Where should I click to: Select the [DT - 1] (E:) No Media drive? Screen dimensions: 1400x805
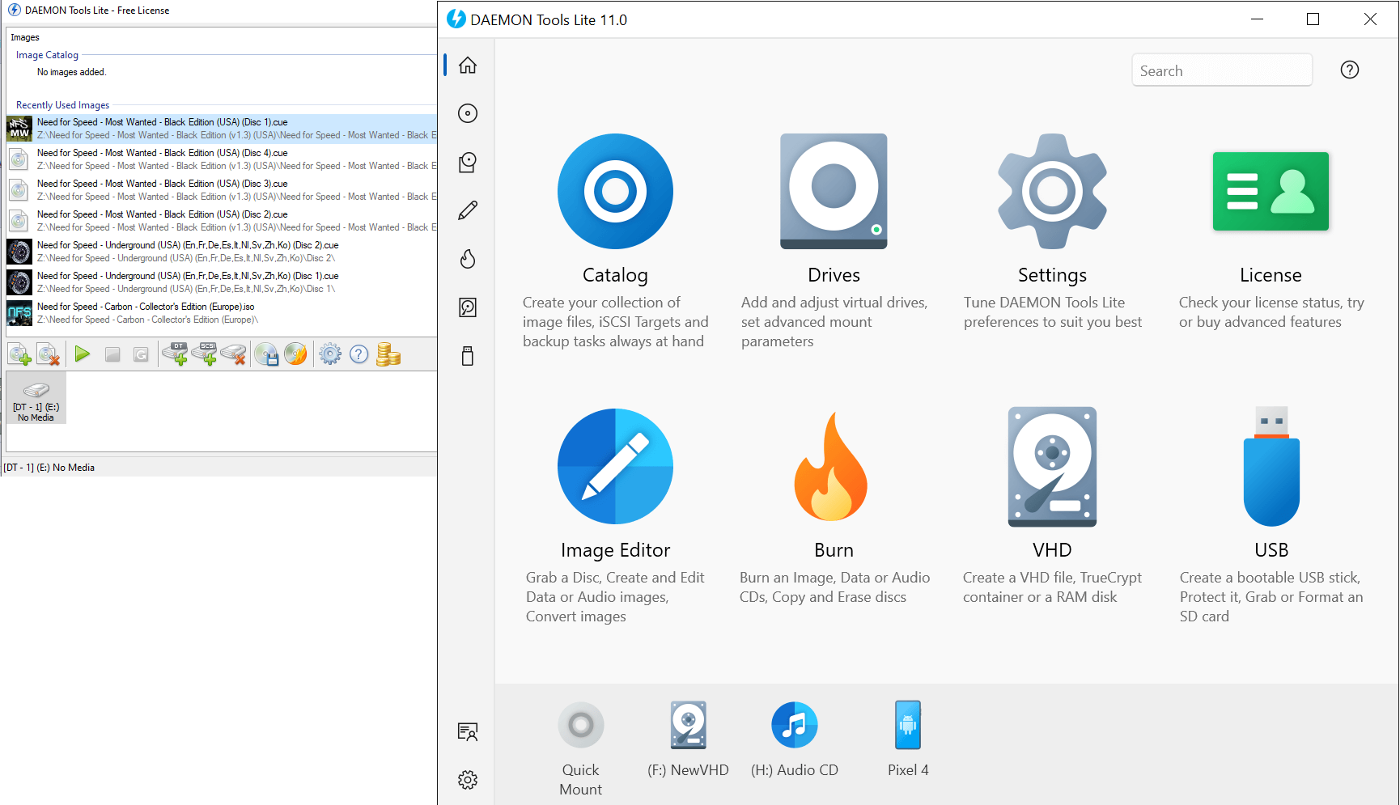click(36, 398)
